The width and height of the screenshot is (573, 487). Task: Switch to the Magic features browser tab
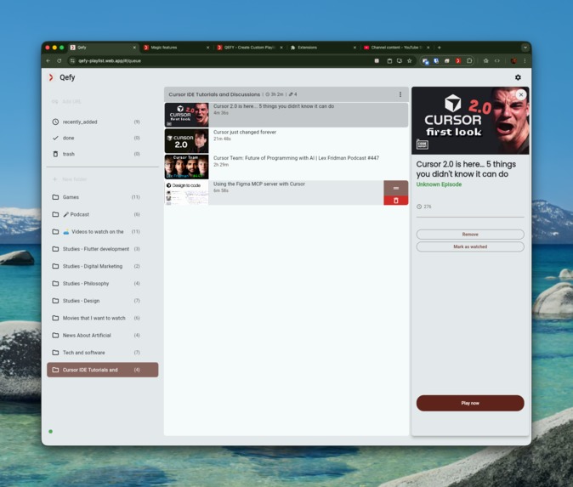pyautogui.click(x=175, y=48)
